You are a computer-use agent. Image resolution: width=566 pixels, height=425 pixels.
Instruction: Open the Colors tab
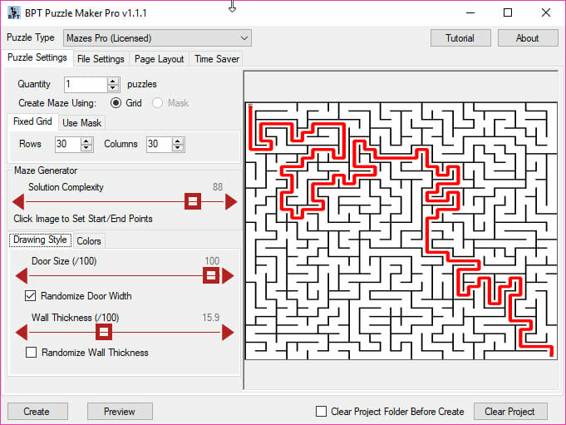[89, 241]
